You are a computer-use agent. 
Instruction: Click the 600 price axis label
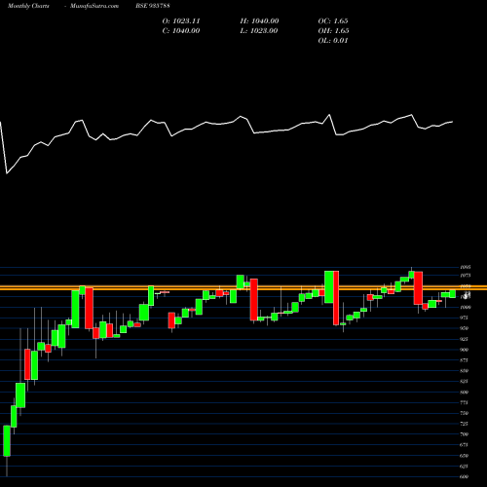tap(465, 476)
